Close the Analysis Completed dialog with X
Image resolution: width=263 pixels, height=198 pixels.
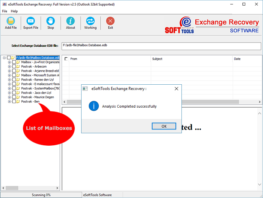(176, 89)
